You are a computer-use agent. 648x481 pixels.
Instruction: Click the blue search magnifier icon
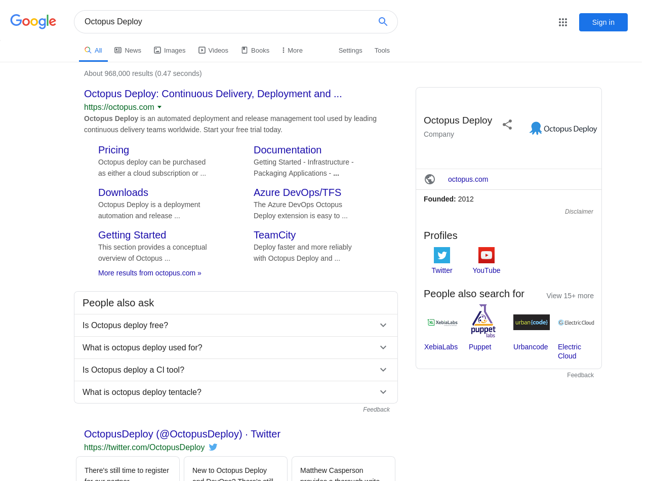(383, 22)
